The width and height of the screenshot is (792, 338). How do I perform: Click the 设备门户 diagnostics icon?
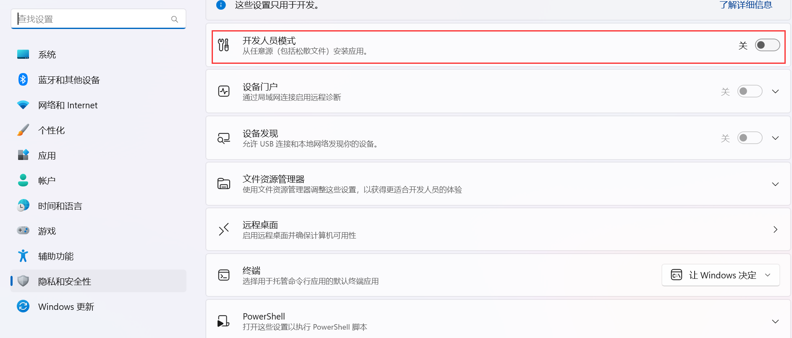[224, 91]
